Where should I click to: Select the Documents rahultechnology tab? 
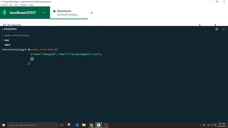69,13
